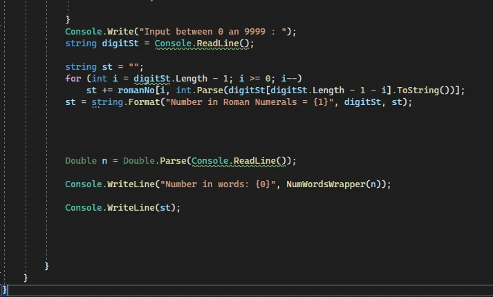Click the romanNo array identifier
This screenshot has width=493, height=297.
[x=136, y=90]
